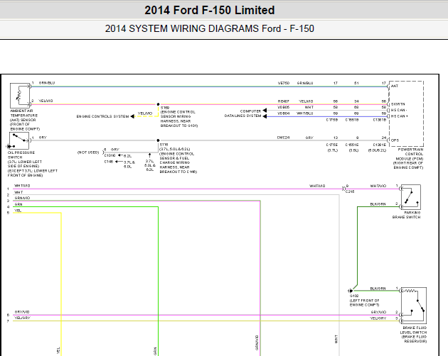The width and height of the screenshot is (448, 356).
Task: Click the arrow pointing at C146
Action: [119, 162]
